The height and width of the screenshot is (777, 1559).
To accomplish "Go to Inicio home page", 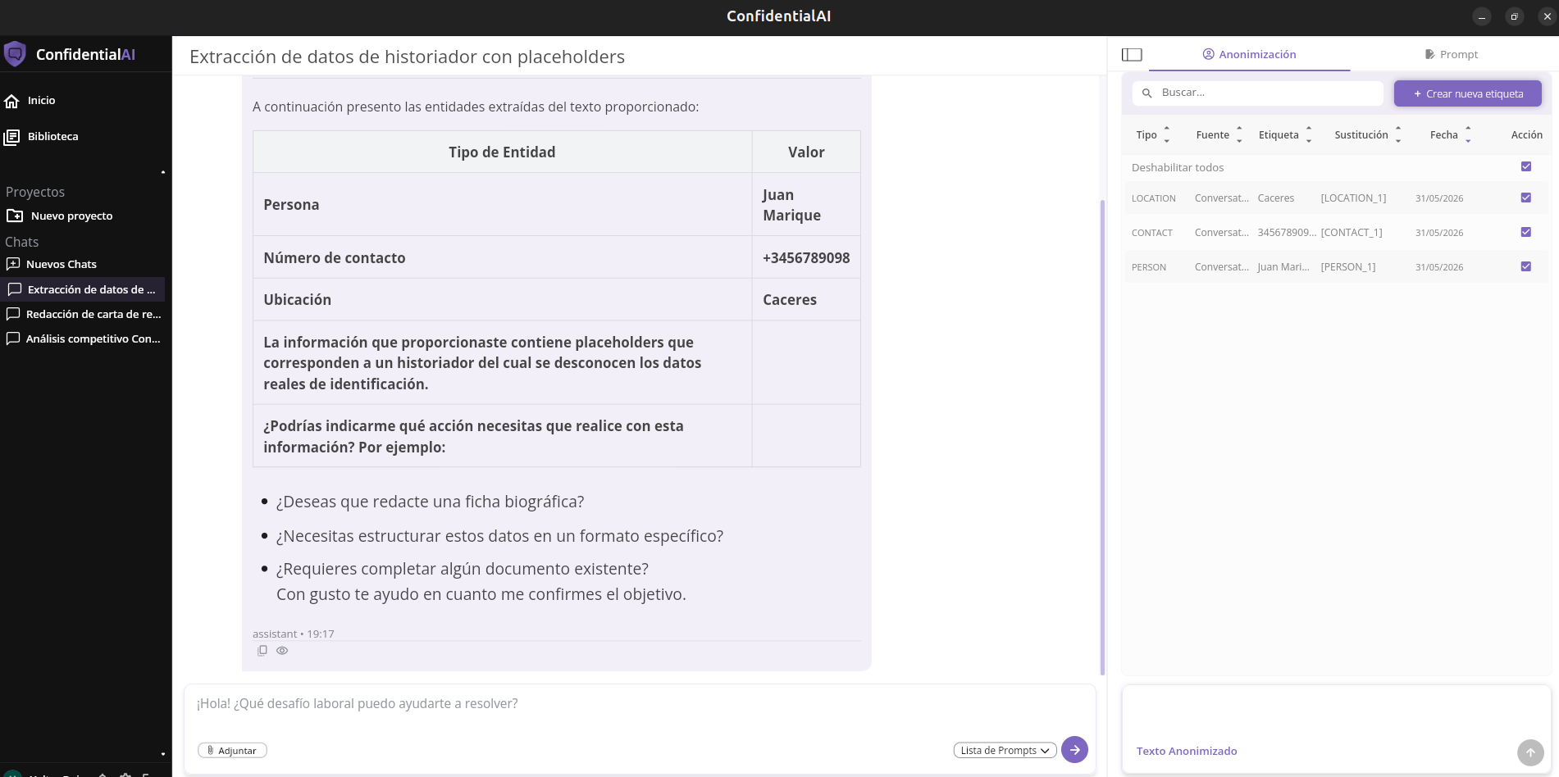I will point(30,101).
